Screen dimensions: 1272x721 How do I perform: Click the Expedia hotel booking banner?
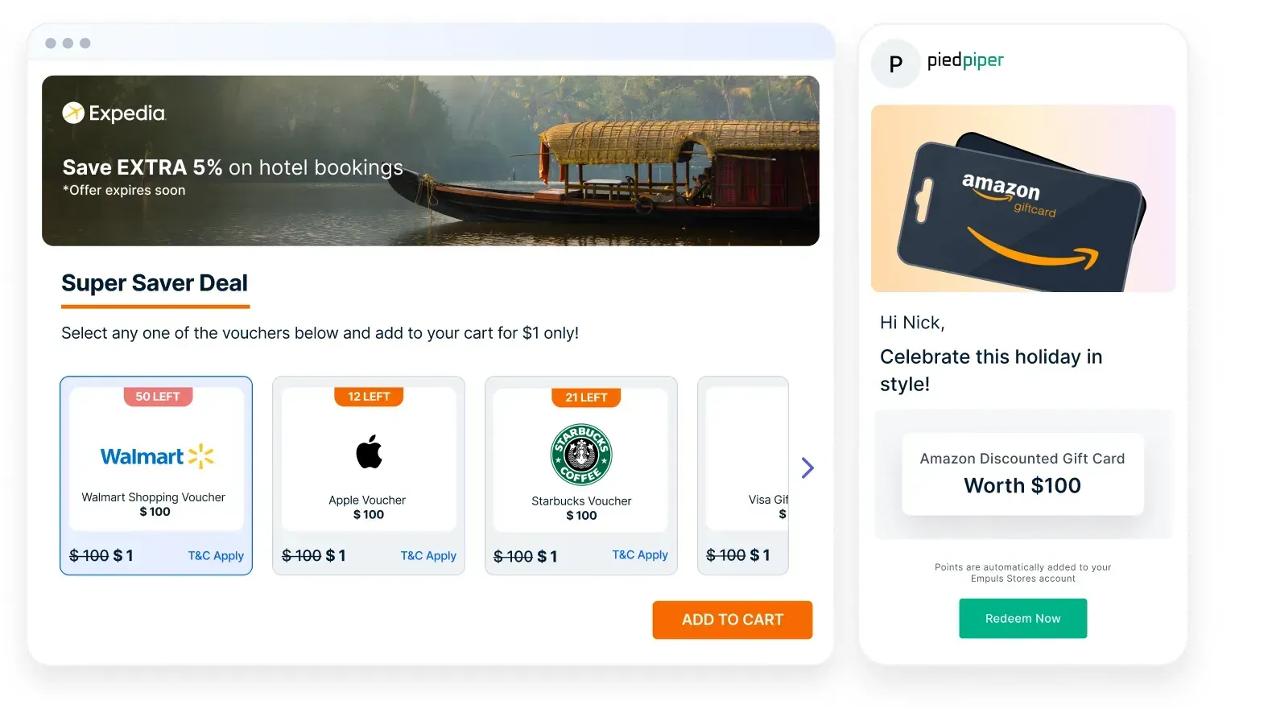click(431, 160)
